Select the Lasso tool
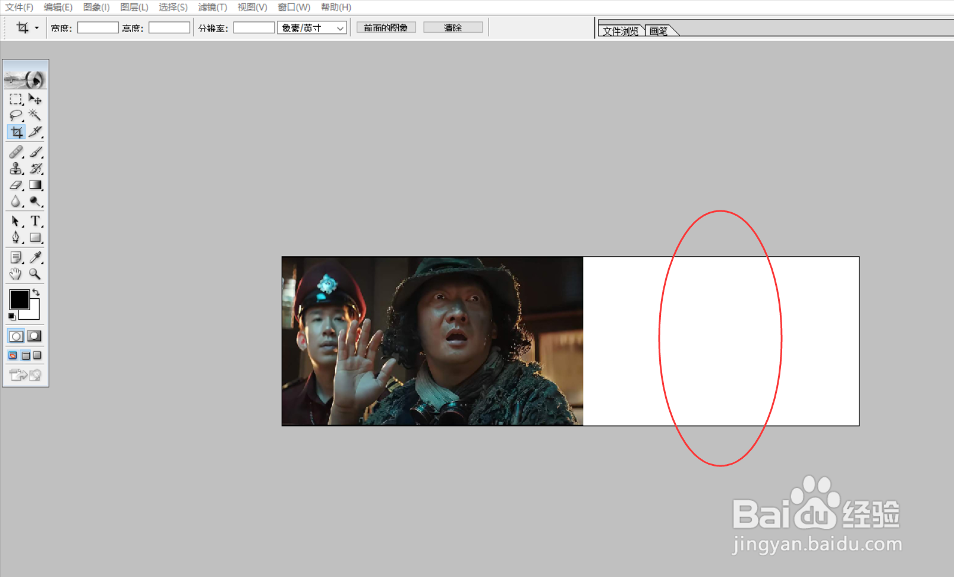The height and width of the screenshot is (577, 954). [16, 115]
